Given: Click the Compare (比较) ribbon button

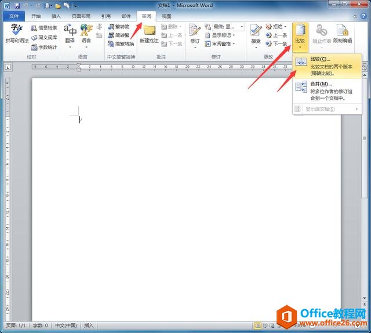Looking at the screenshot, I should 300,37.
